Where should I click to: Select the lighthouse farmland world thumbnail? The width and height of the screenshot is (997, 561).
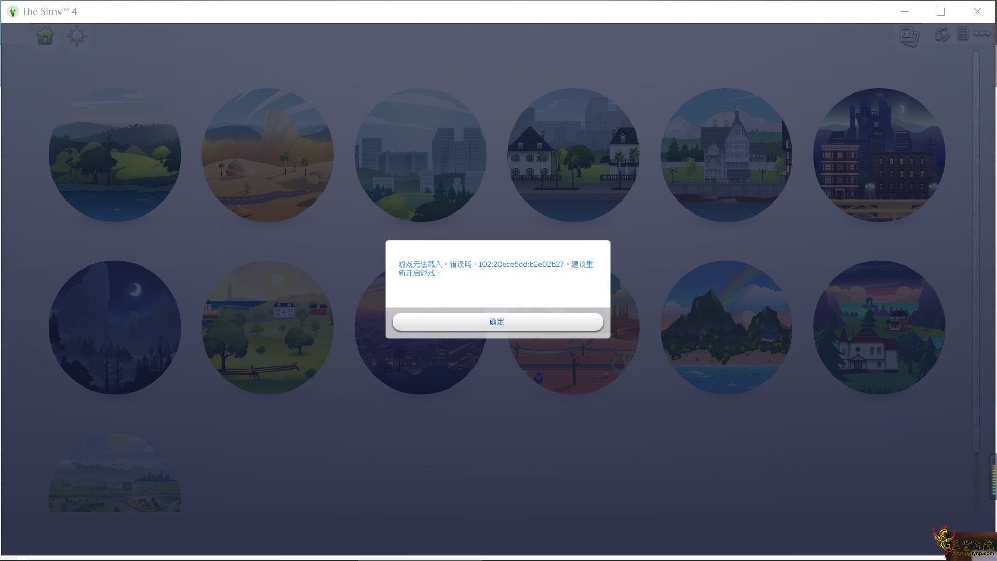(x=267, y=327)
